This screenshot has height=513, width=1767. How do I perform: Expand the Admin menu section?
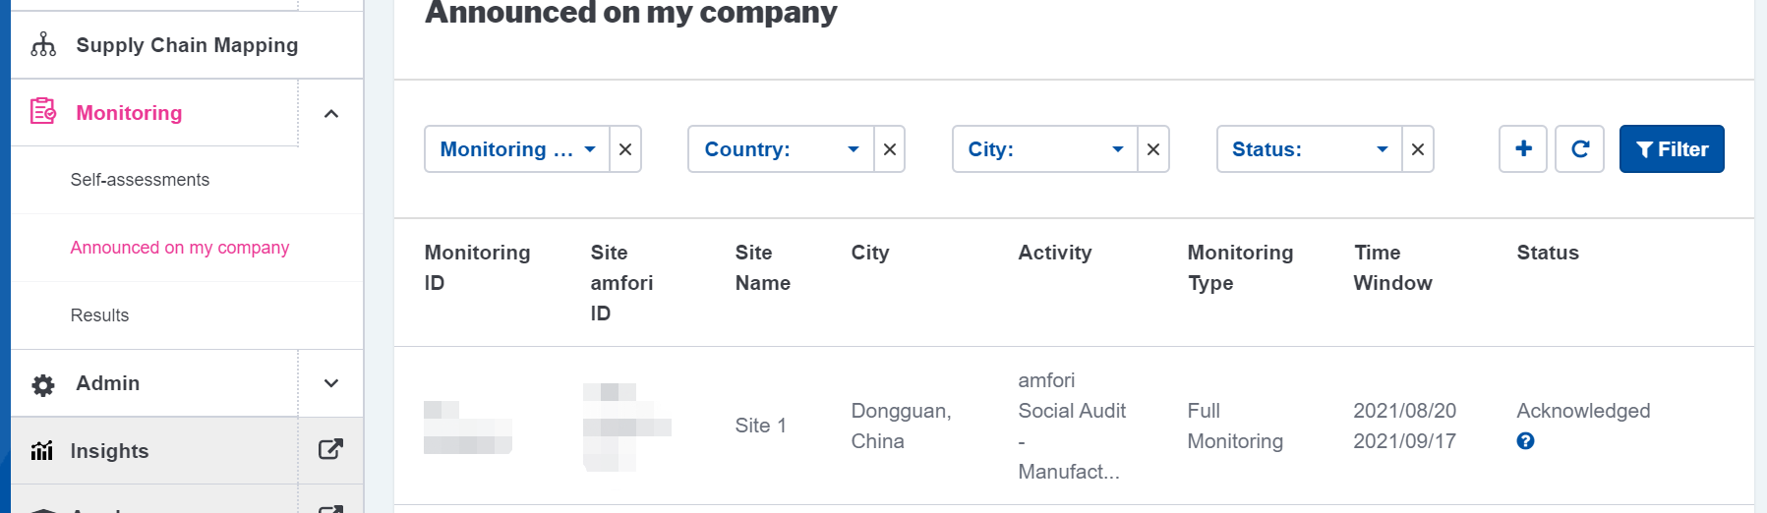pyautogui.click(x=331, y=383)
